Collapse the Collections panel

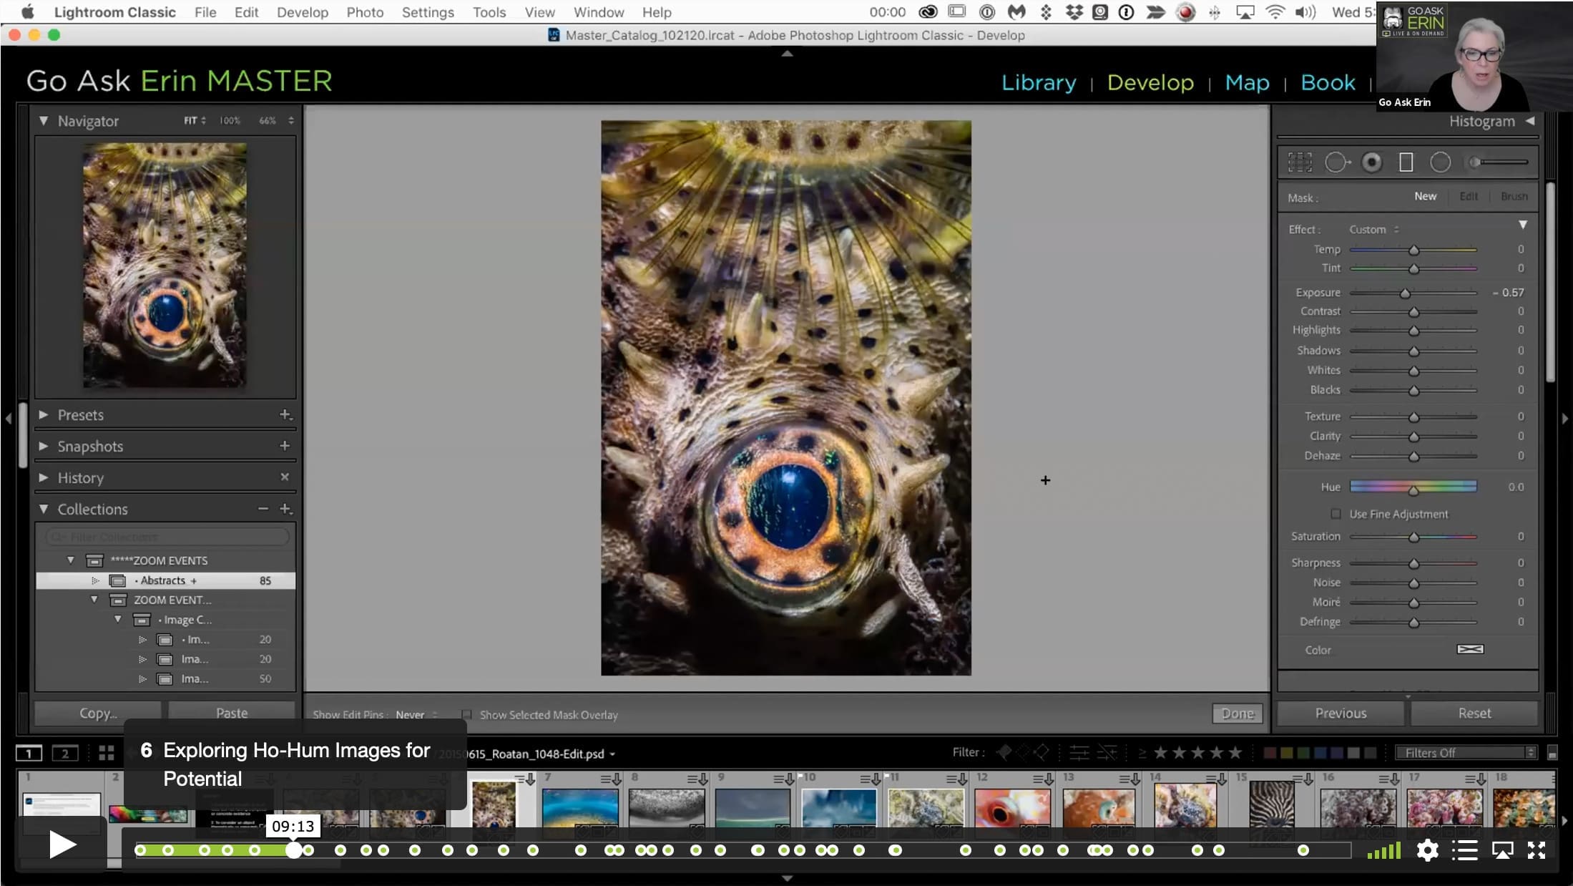pyautogui.click(x=44, y=509)
